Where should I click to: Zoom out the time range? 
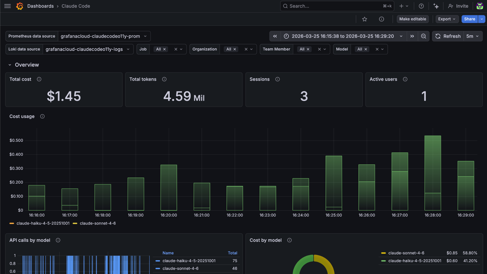423,36
